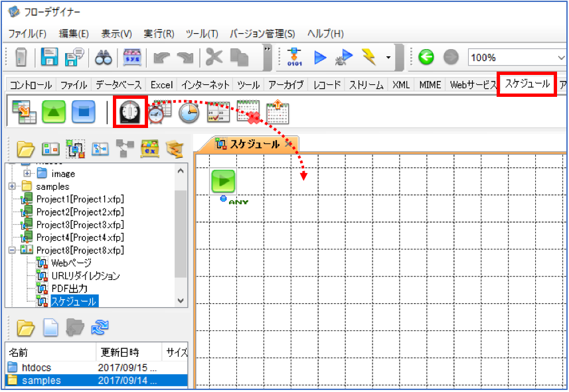Image resolution: width=569 pixels, height=392 pixels.
Task: Collapse the Project8 tree node
Action: [13, 250]
